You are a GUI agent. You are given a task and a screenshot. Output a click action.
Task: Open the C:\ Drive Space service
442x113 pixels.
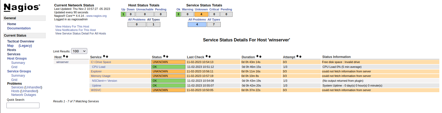(x=101, y=62)
